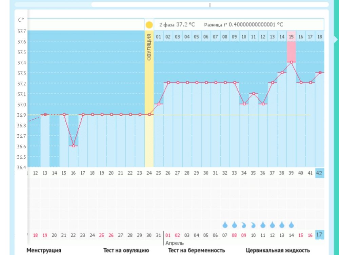Click the 36.4 value on temperature axis
Screen dimensions: 339x255
click(x=22, y=168)
